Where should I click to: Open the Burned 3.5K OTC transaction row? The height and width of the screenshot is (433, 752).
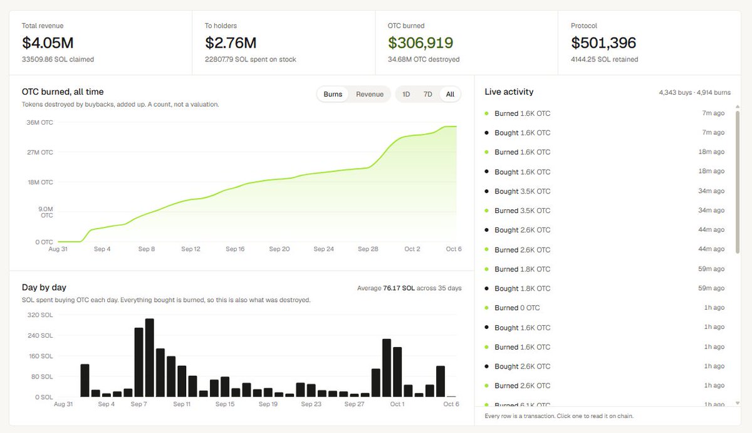[x=605, y=211]
